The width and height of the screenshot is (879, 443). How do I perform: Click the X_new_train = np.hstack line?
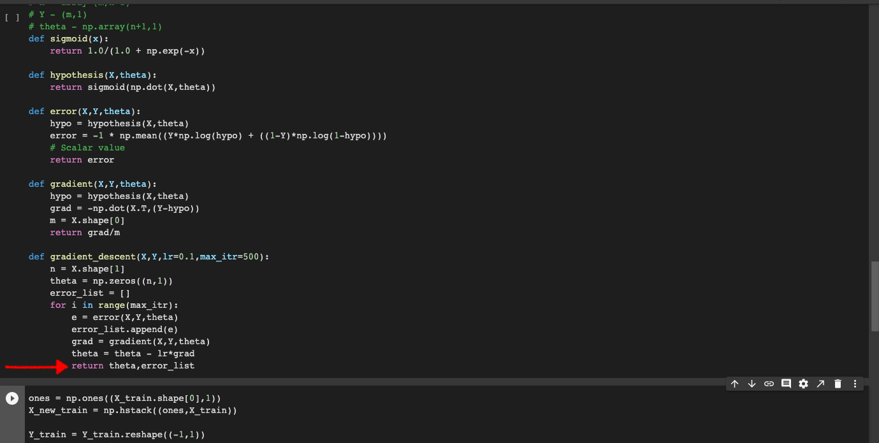(133, 410)
